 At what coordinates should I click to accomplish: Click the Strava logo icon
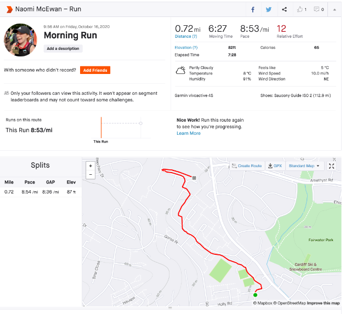point(9,9)
